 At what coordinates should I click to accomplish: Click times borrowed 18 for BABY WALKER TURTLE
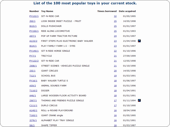click(115, 81)
